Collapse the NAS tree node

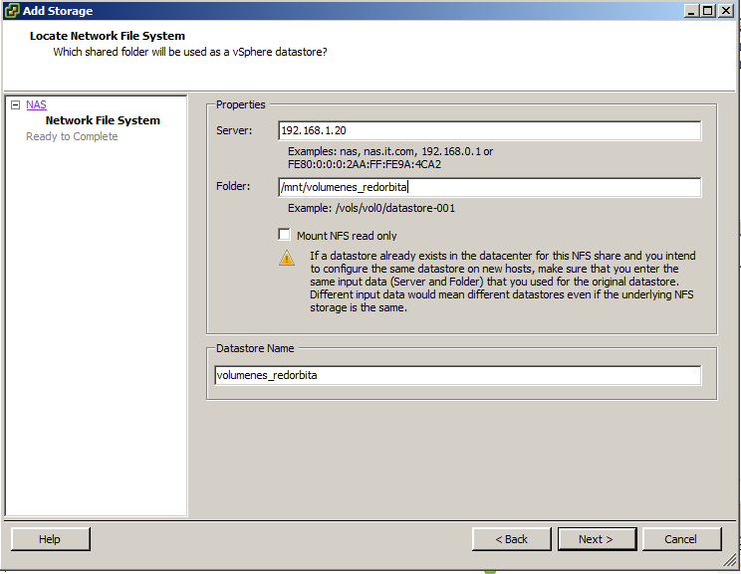[x=15, y=104]
